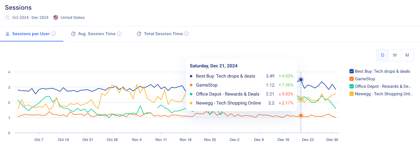This screenshot has height=152, width=420.
Task: Click the 2.17% change for Newegg
Action: point(287,103)
